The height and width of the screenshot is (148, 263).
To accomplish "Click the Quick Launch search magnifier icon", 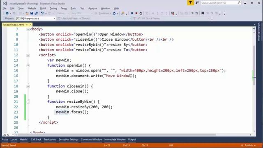I will tap(239, 3).
